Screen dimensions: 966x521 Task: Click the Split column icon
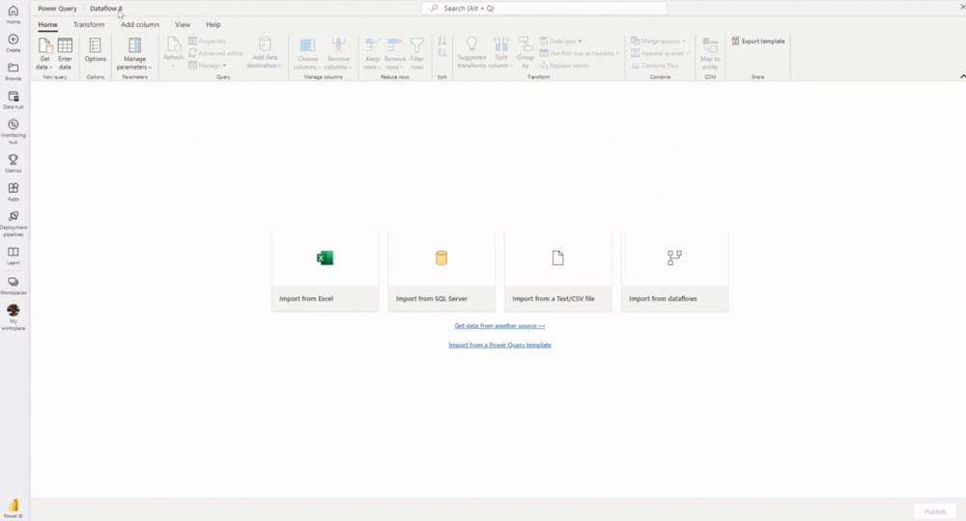pos(500,43)
